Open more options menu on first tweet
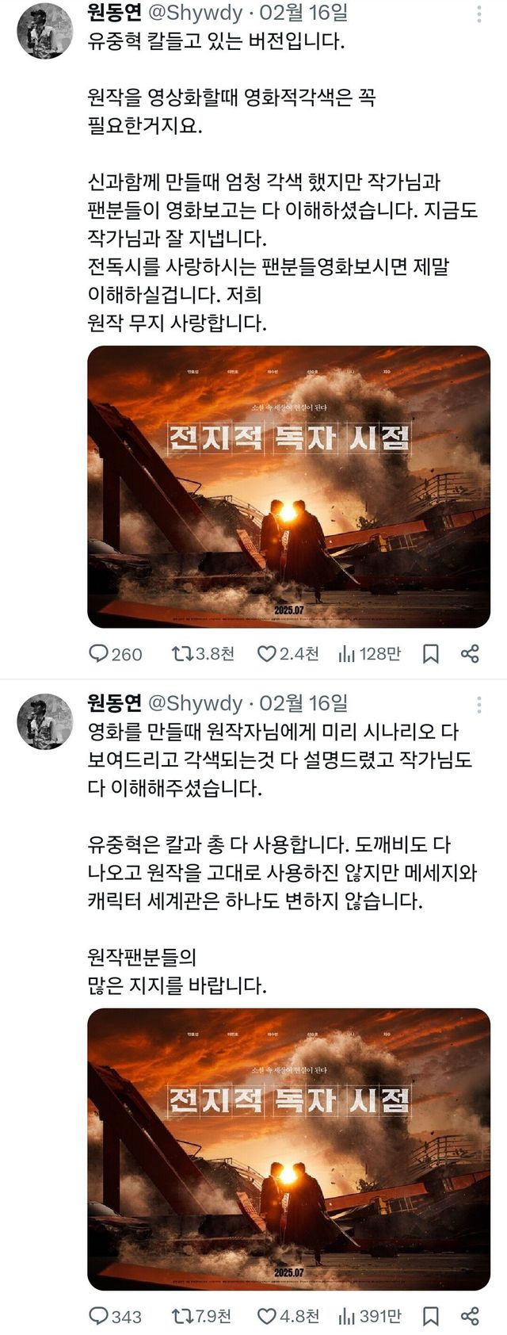 (478, 15)
